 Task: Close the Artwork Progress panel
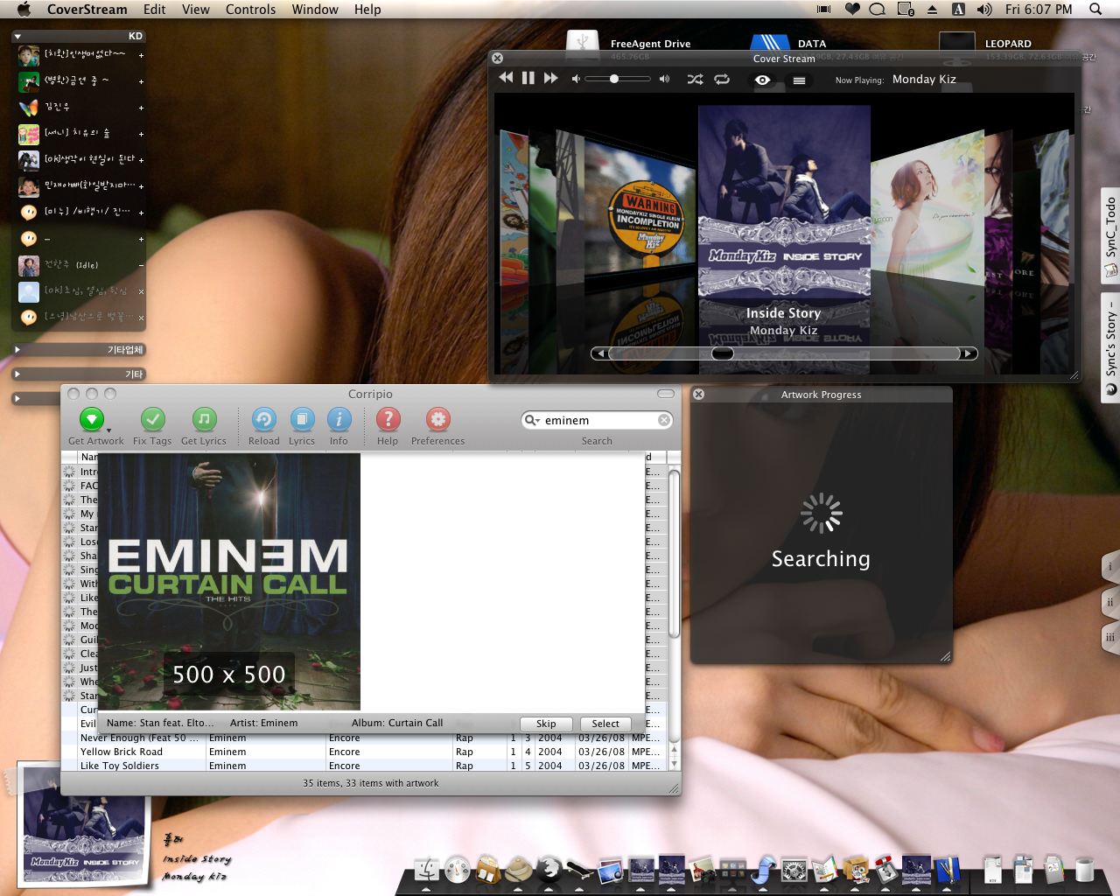(698, 395)
